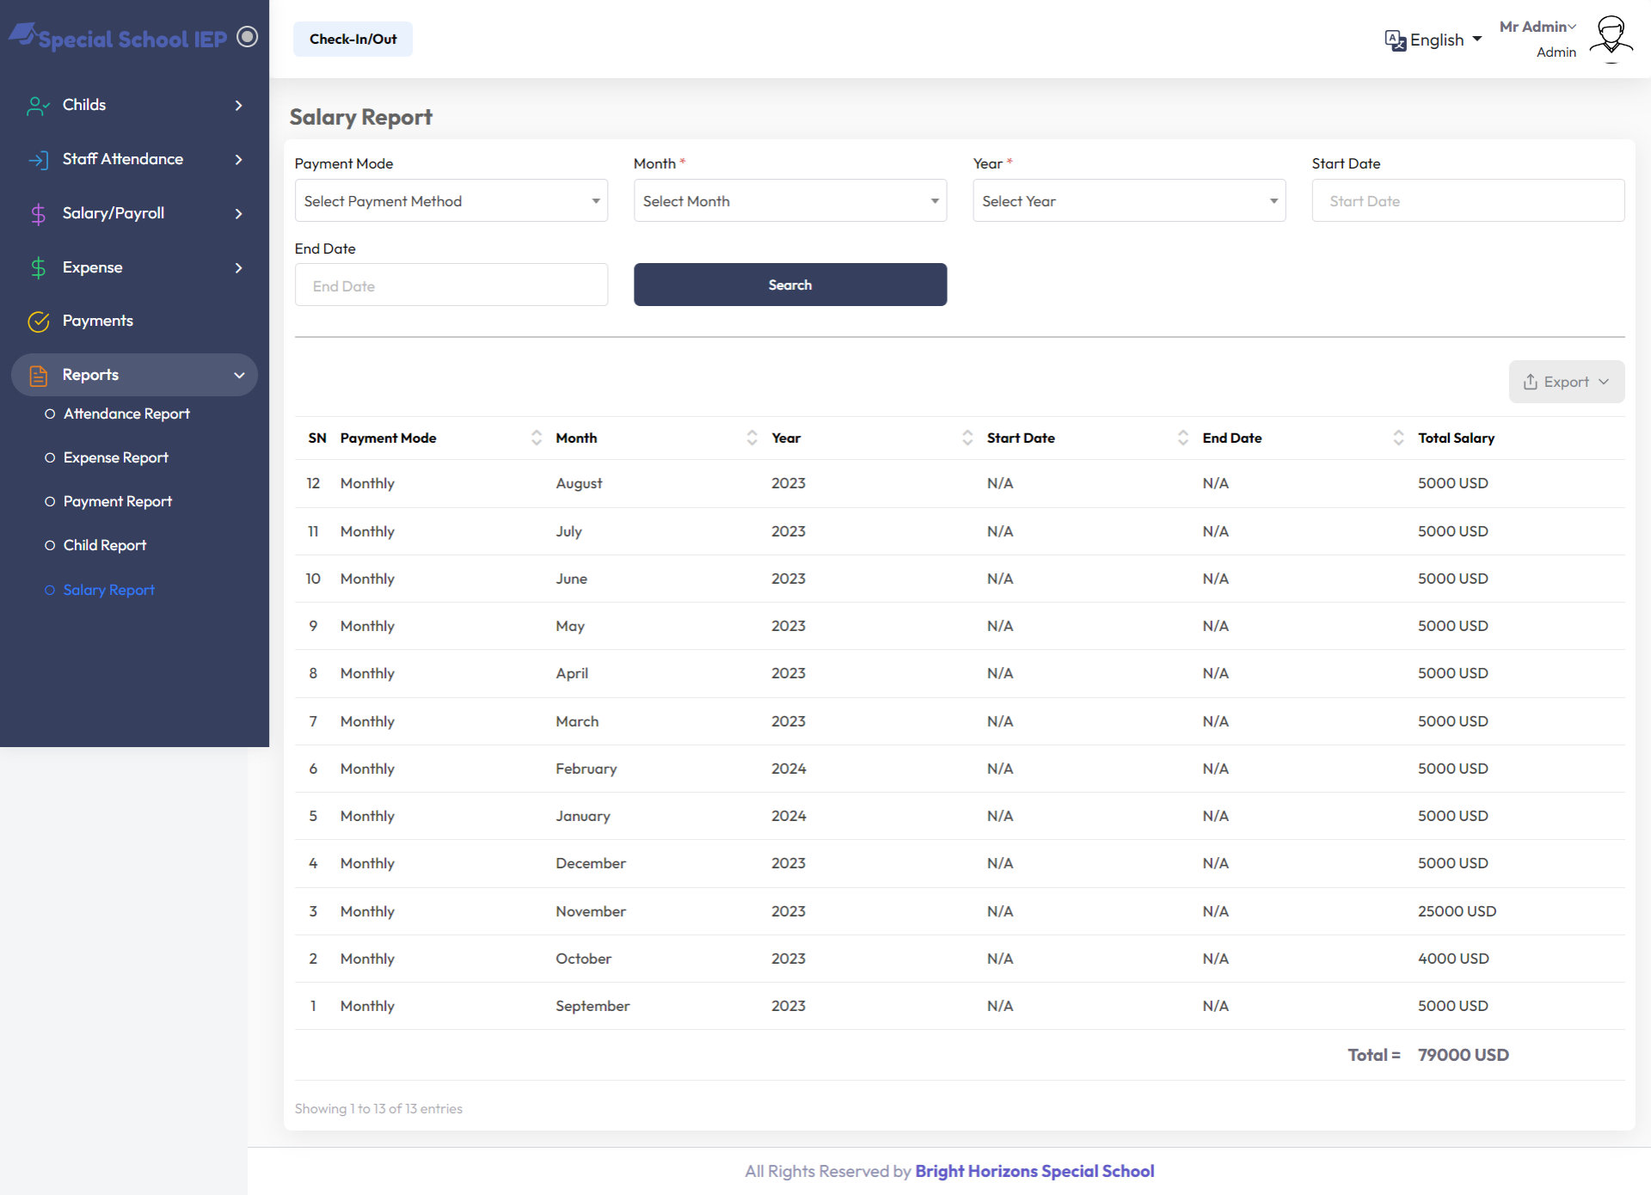This screenshot has width=1651, height=1195.
Task: Click the Childs person icon in sidebar
Action: tap(37, 105)
